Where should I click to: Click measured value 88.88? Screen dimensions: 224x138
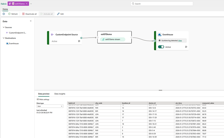[x=204, y=130]
